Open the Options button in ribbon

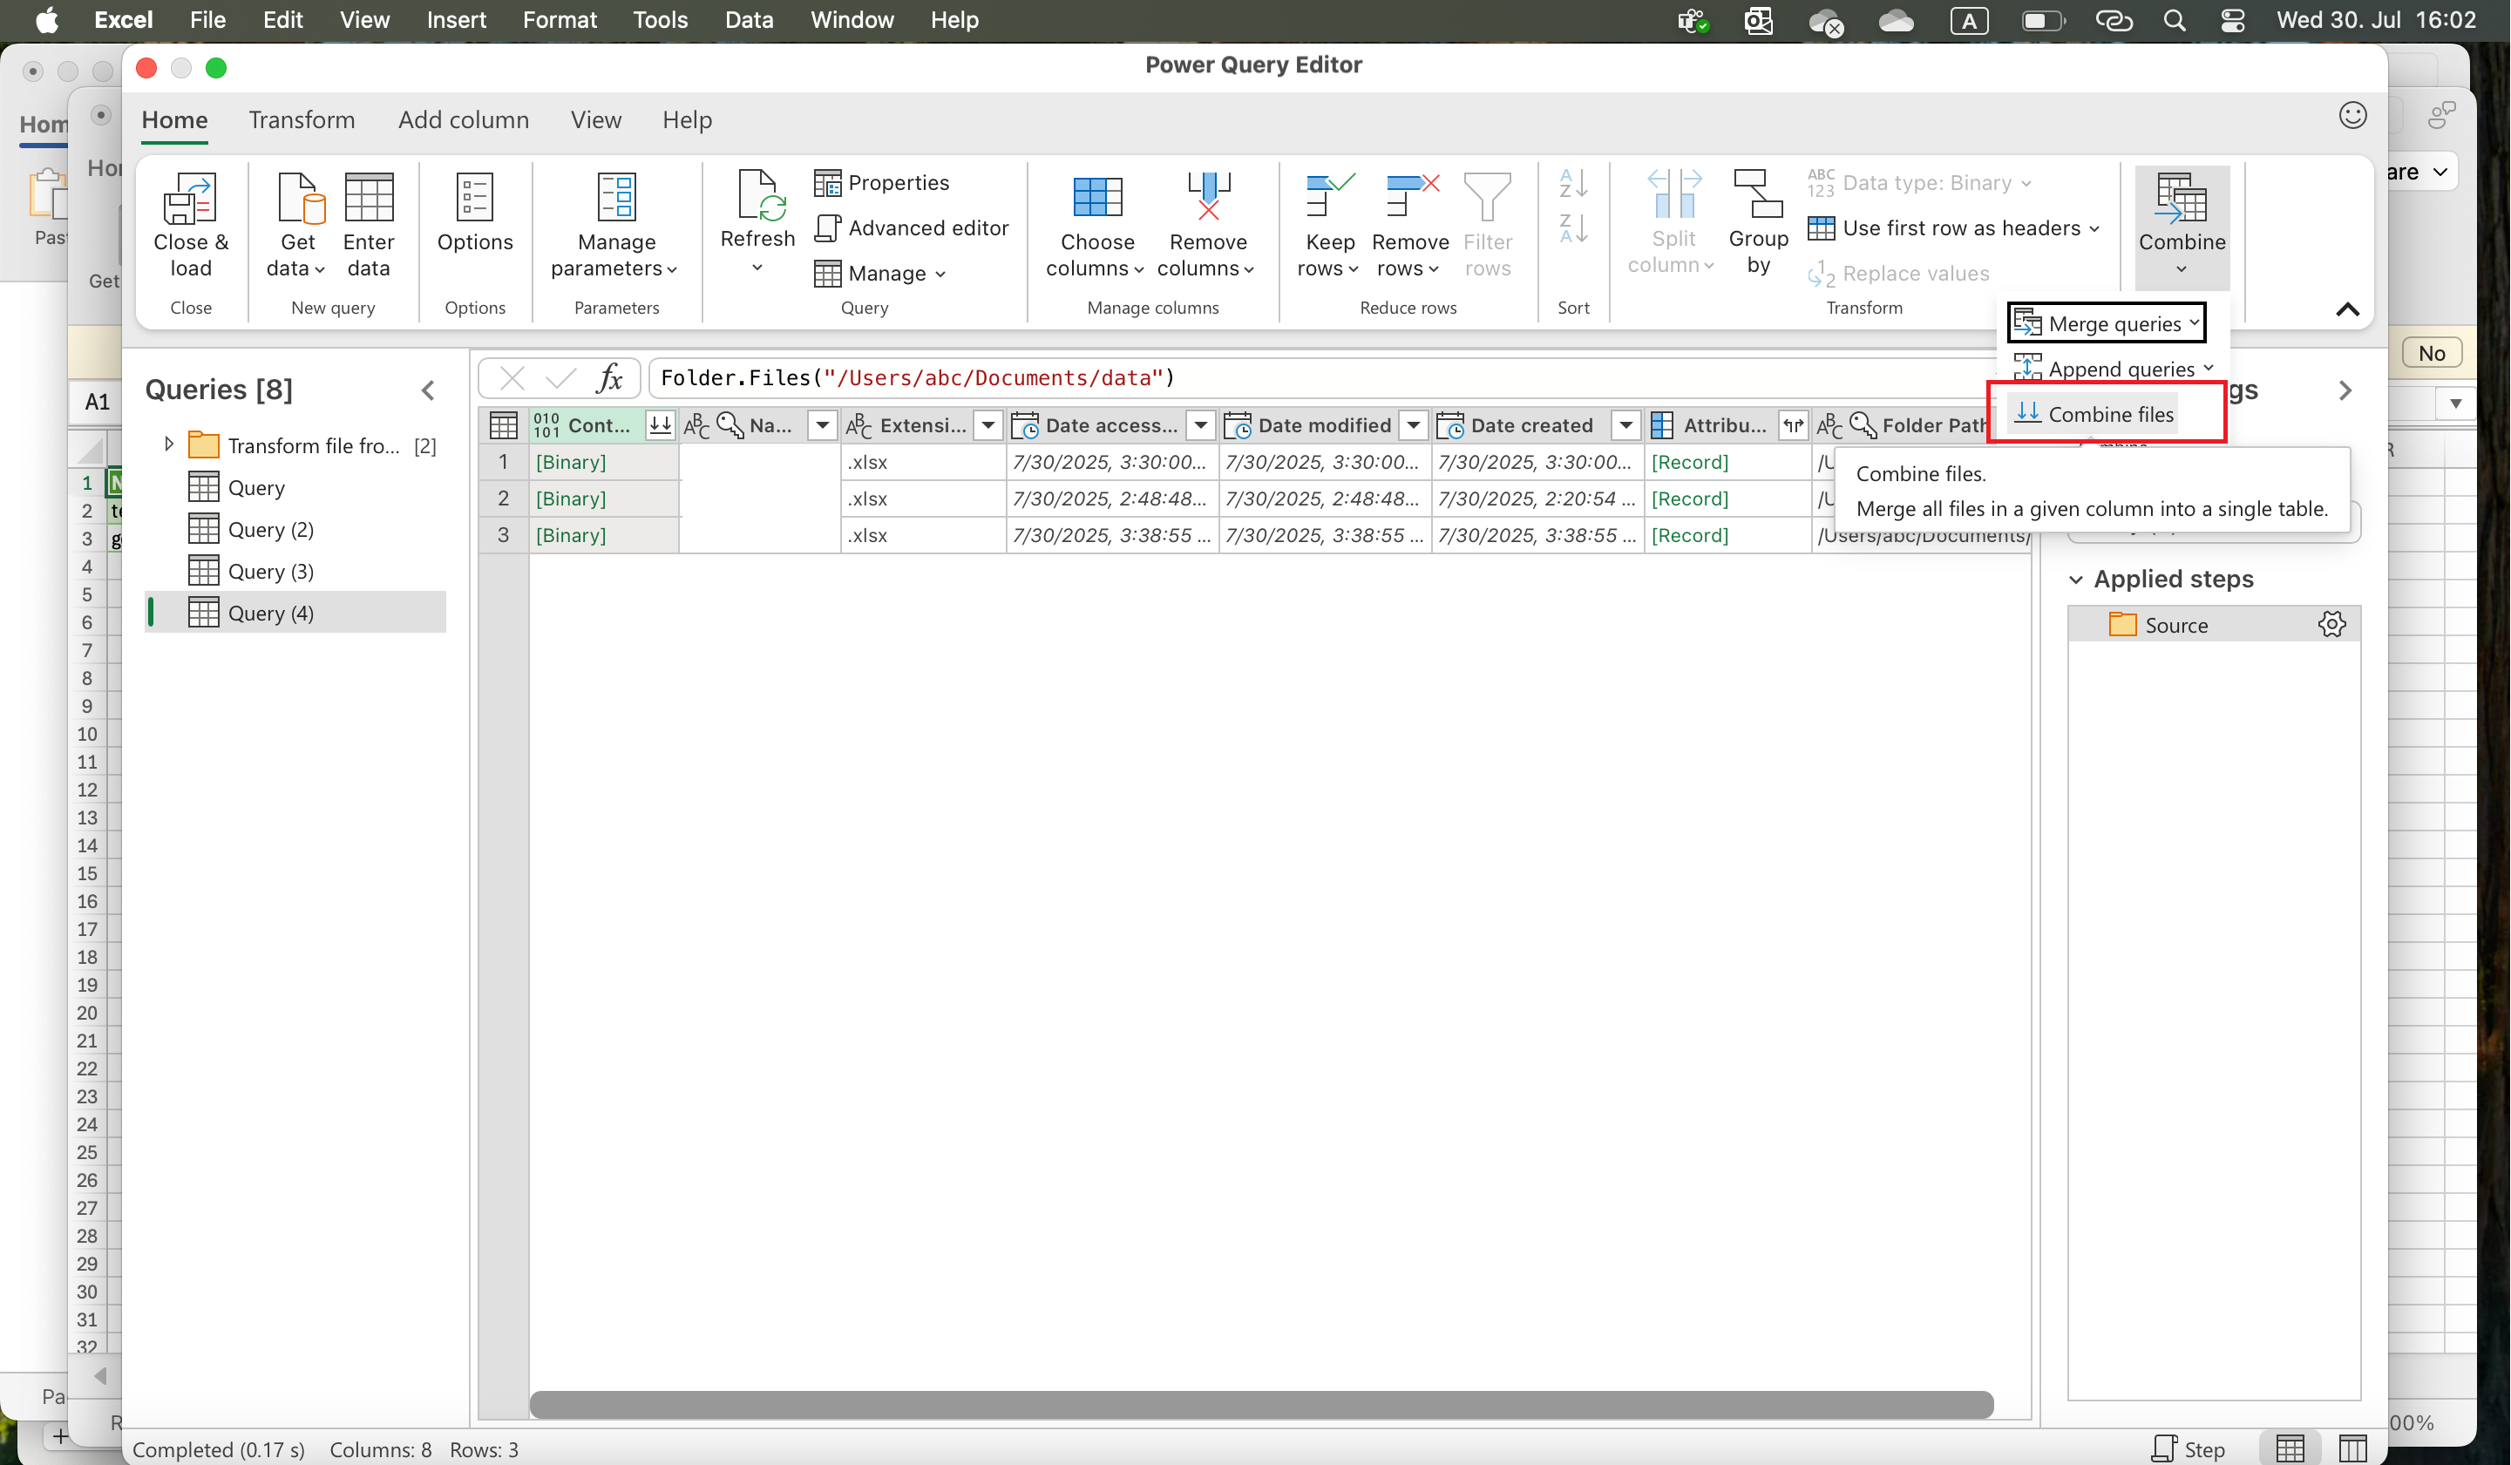click(474, 214)
